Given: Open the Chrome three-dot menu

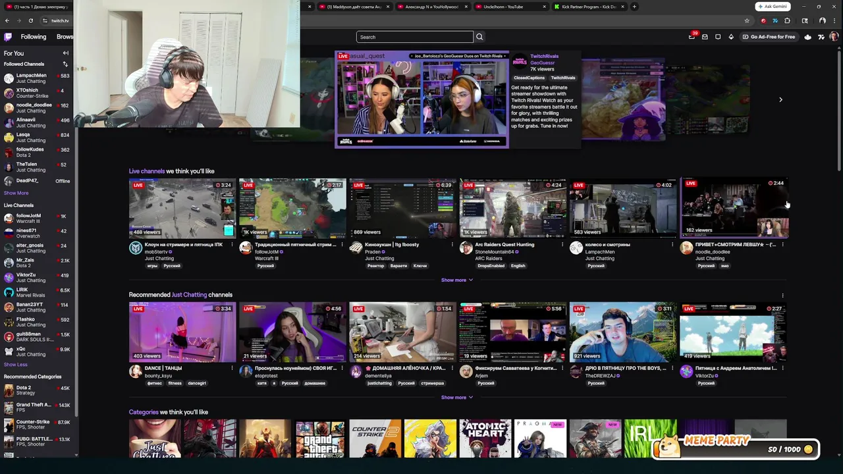Looking at the screenshot, I should pyautogui.click(x=834, y=20).
